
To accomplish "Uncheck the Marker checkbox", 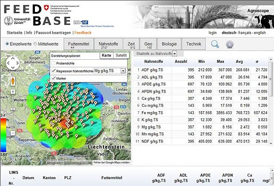I will [54, 78].
